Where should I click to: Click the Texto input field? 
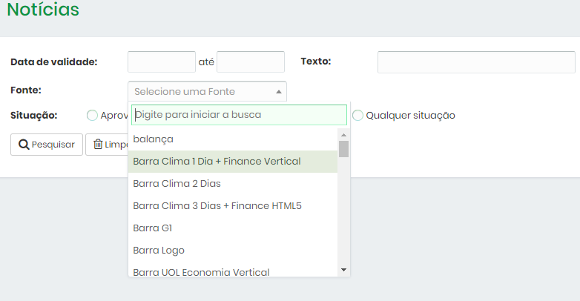tap(476, 62)
